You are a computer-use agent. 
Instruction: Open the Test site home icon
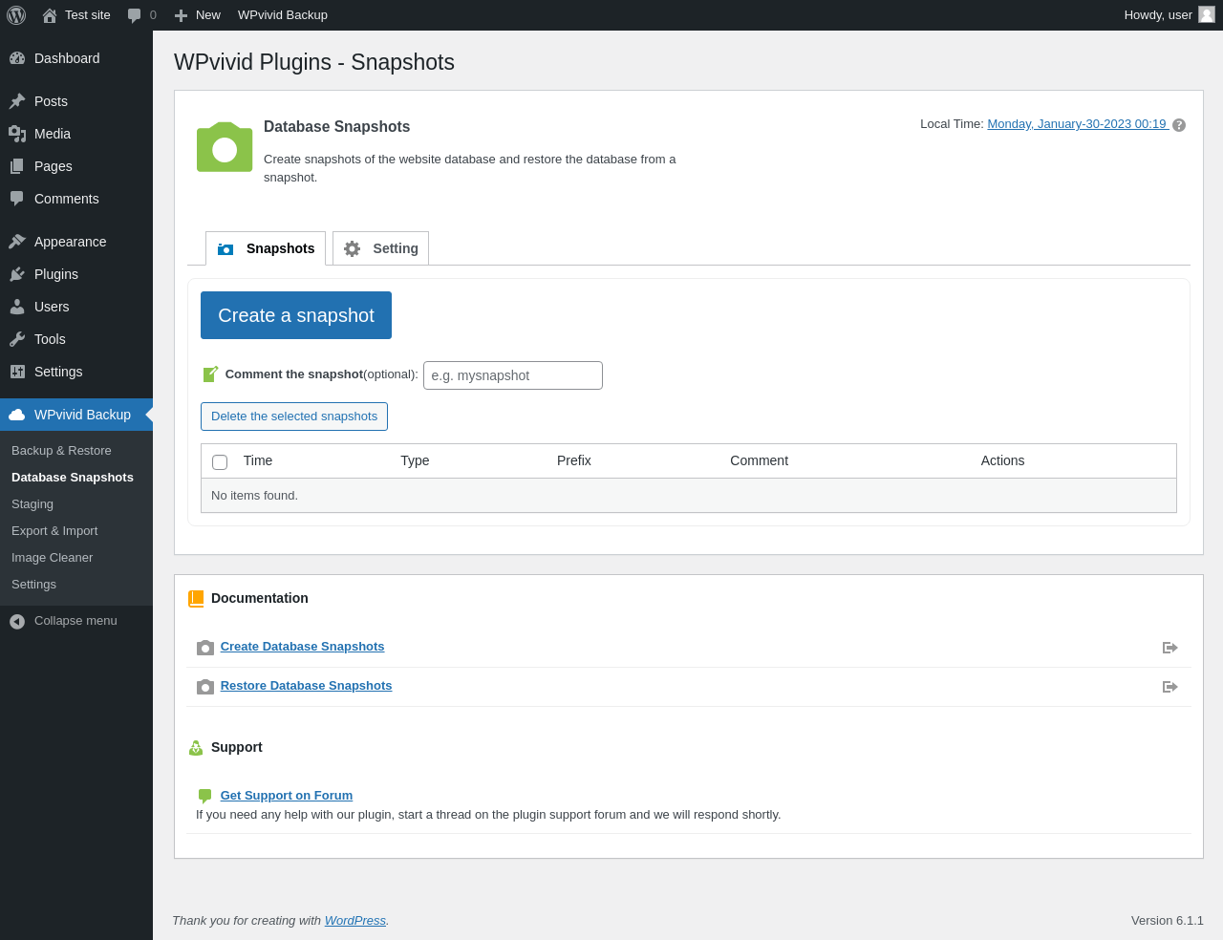click(x=50, y=15)
